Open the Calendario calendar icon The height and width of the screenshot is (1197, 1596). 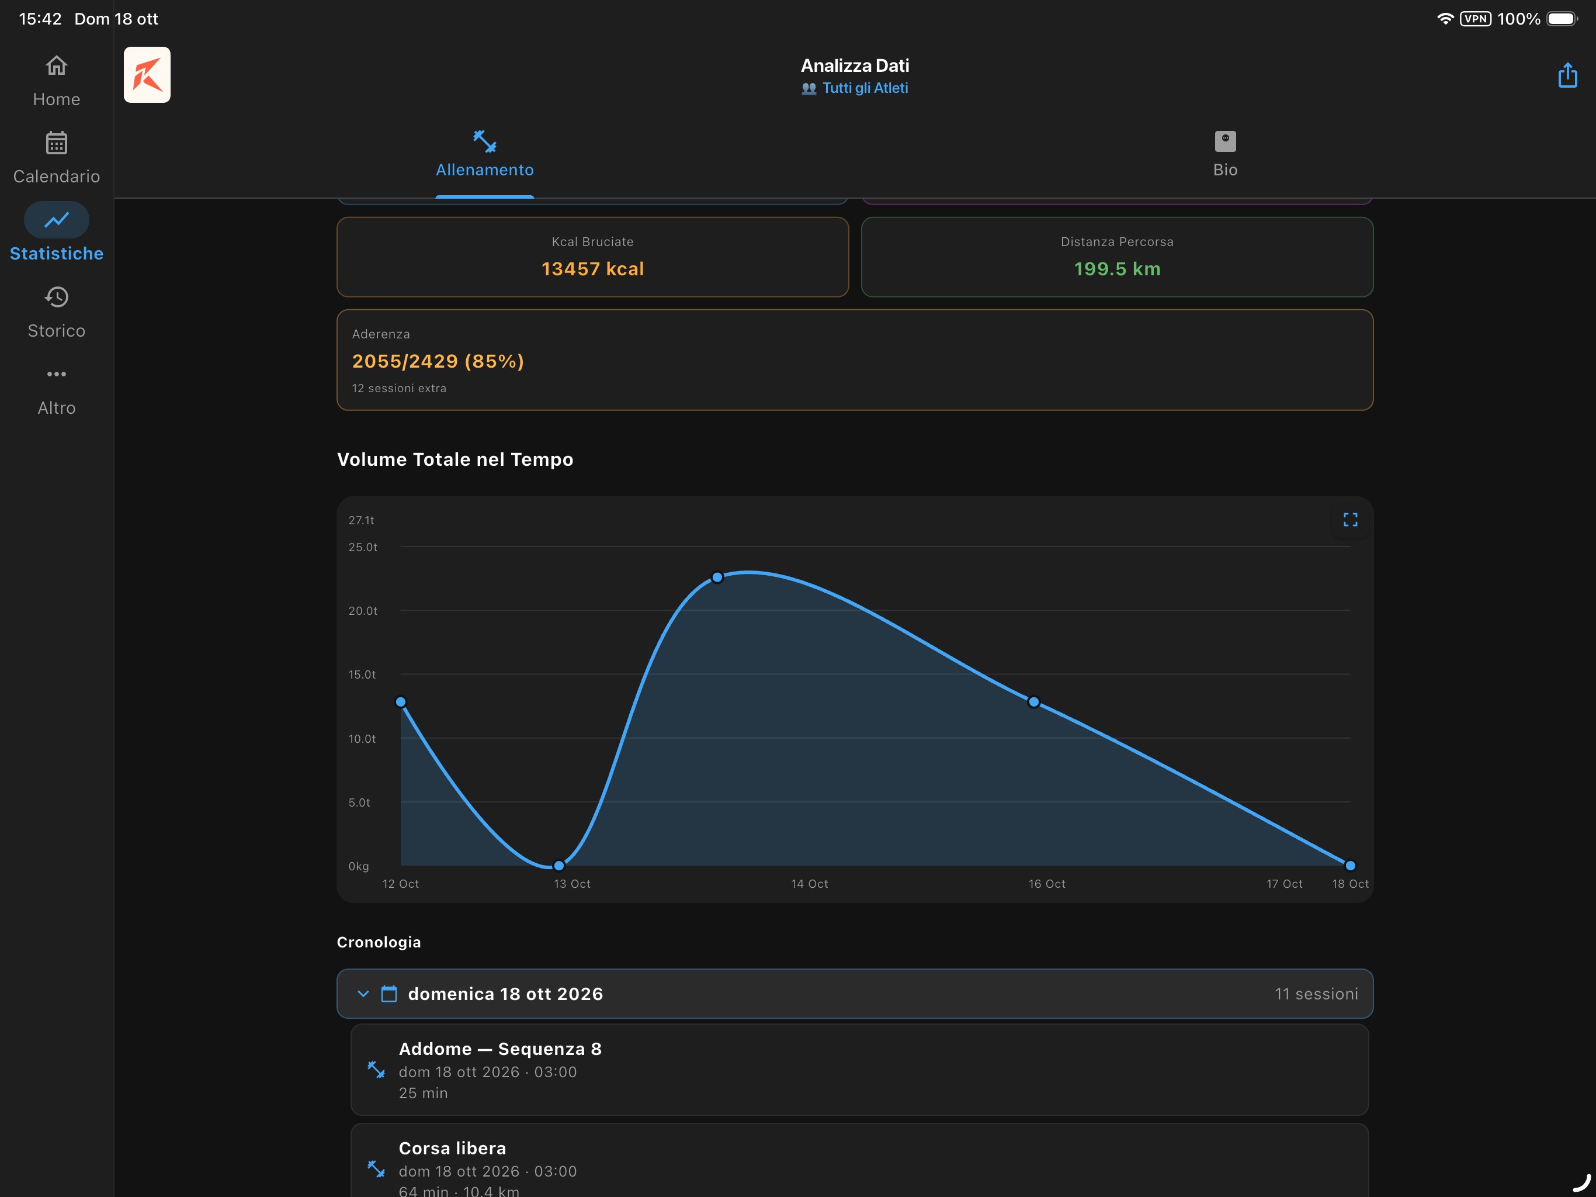click(x=56, y=143)
